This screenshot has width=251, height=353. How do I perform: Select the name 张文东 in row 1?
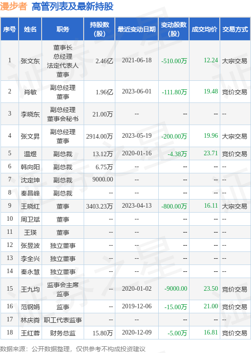pyautogui.click(x=30, y=61)
